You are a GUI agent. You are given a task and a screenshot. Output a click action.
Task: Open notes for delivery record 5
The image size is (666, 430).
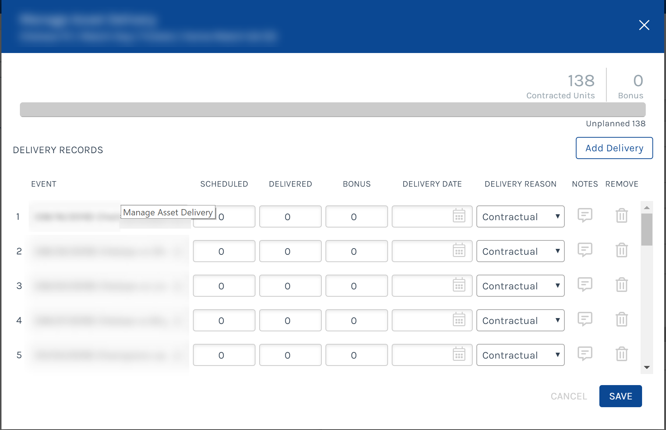click(585, 354)
